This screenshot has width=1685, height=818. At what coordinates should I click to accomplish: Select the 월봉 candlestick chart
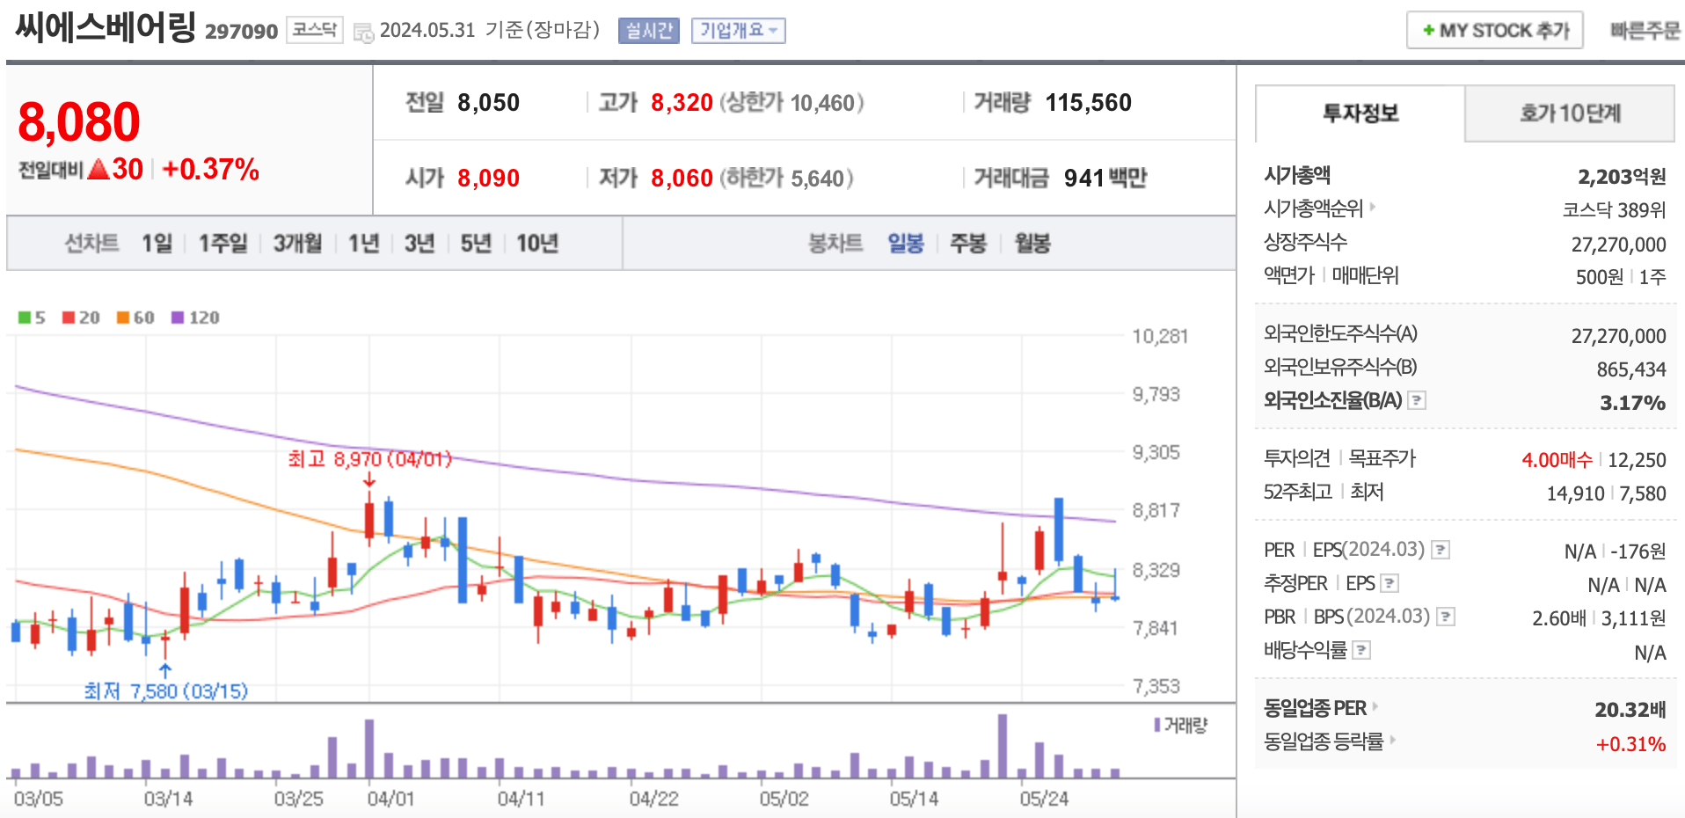coord(1032,243)
